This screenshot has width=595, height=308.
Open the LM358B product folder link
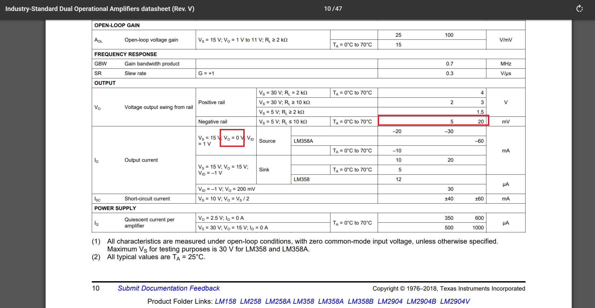coord(360,301)
